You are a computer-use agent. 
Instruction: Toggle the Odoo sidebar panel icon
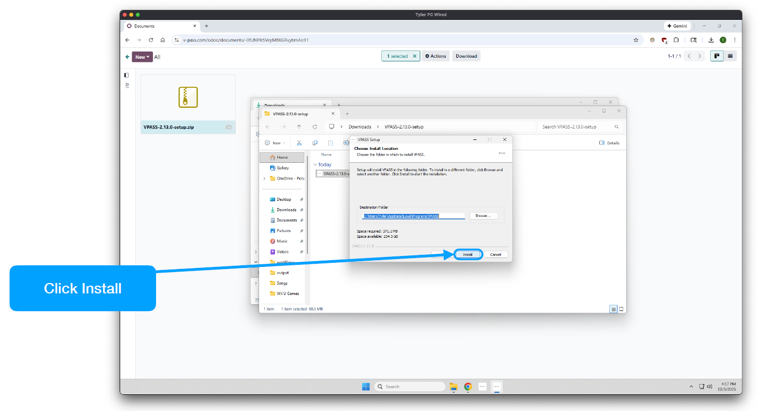126,75
